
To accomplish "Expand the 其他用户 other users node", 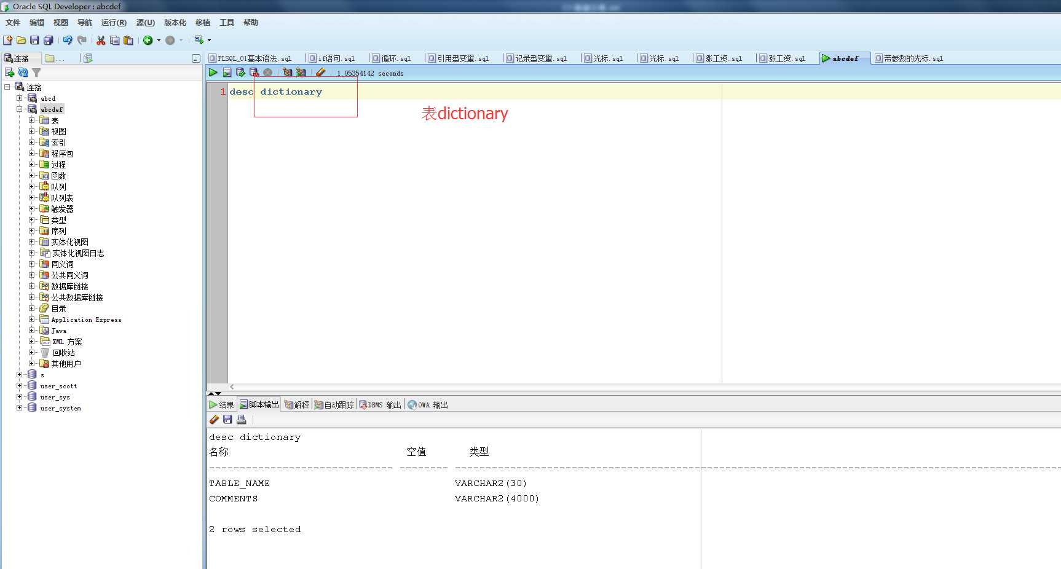I will pos(31,364).
